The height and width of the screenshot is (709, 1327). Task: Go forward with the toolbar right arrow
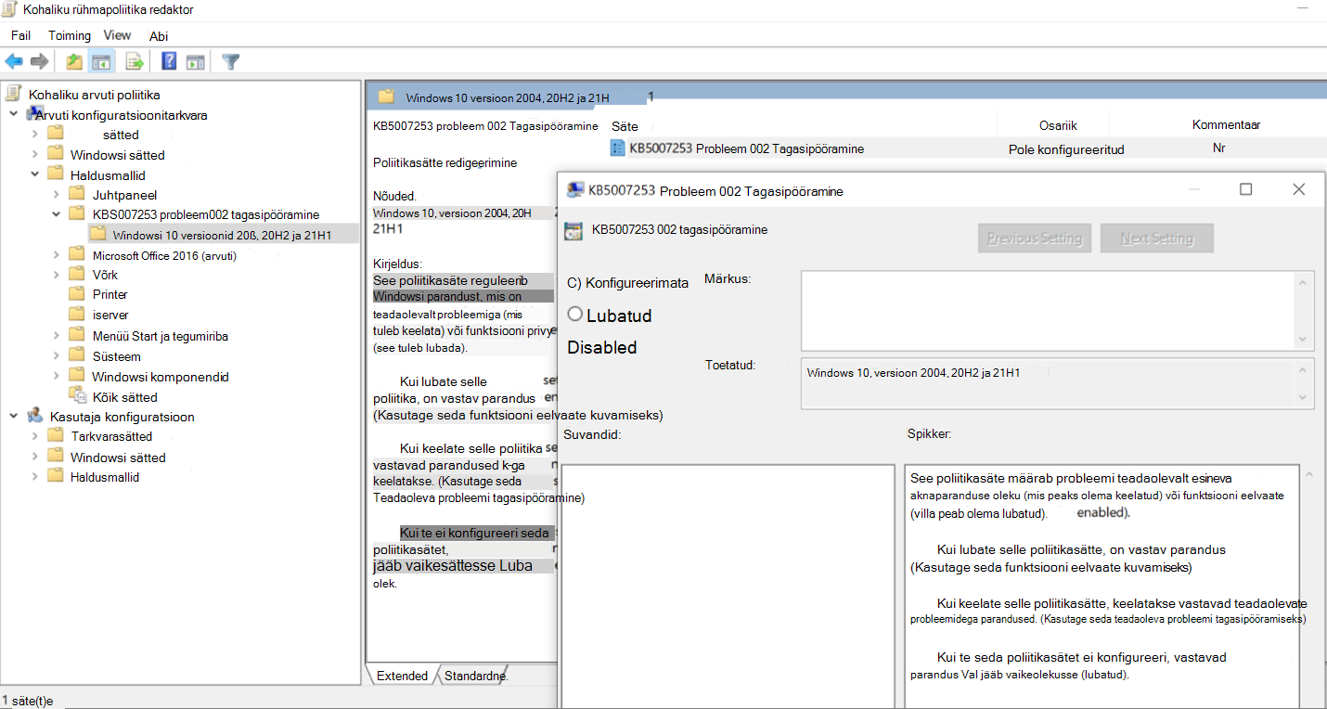click(x=39, y=62)
